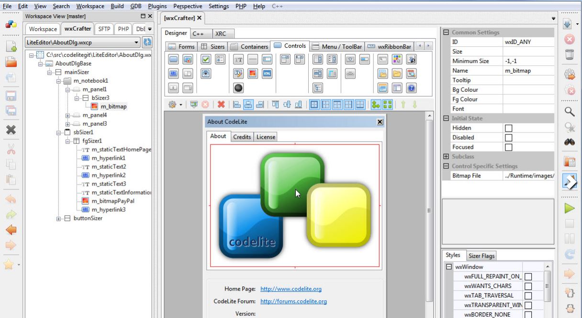Enable wxWANTS_CHARS style checkbox
This screenshot has width=582, height=318.
point(528,286)
